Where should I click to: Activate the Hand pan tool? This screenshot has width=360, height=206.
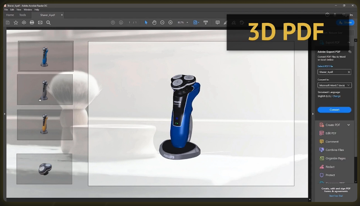(x=154, y=22)
